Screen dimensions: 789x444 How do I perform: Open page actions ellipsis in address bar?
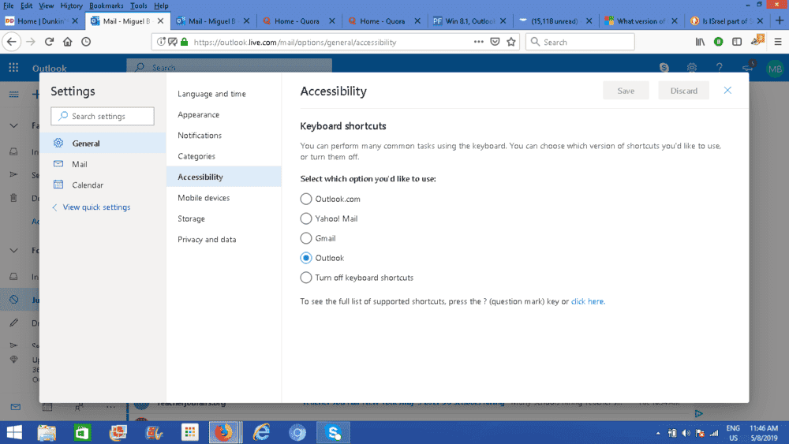tap(478, 42)
